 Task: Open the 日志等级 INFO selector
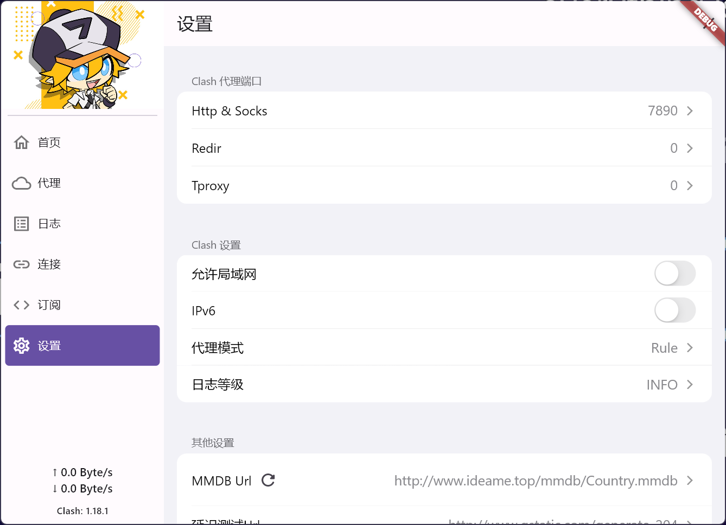(x=662, y=385)
